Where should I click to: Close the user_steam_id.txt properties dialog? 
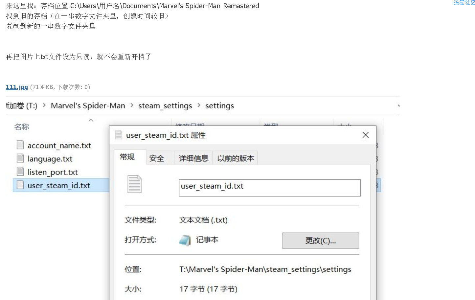[x=365, y=135]
